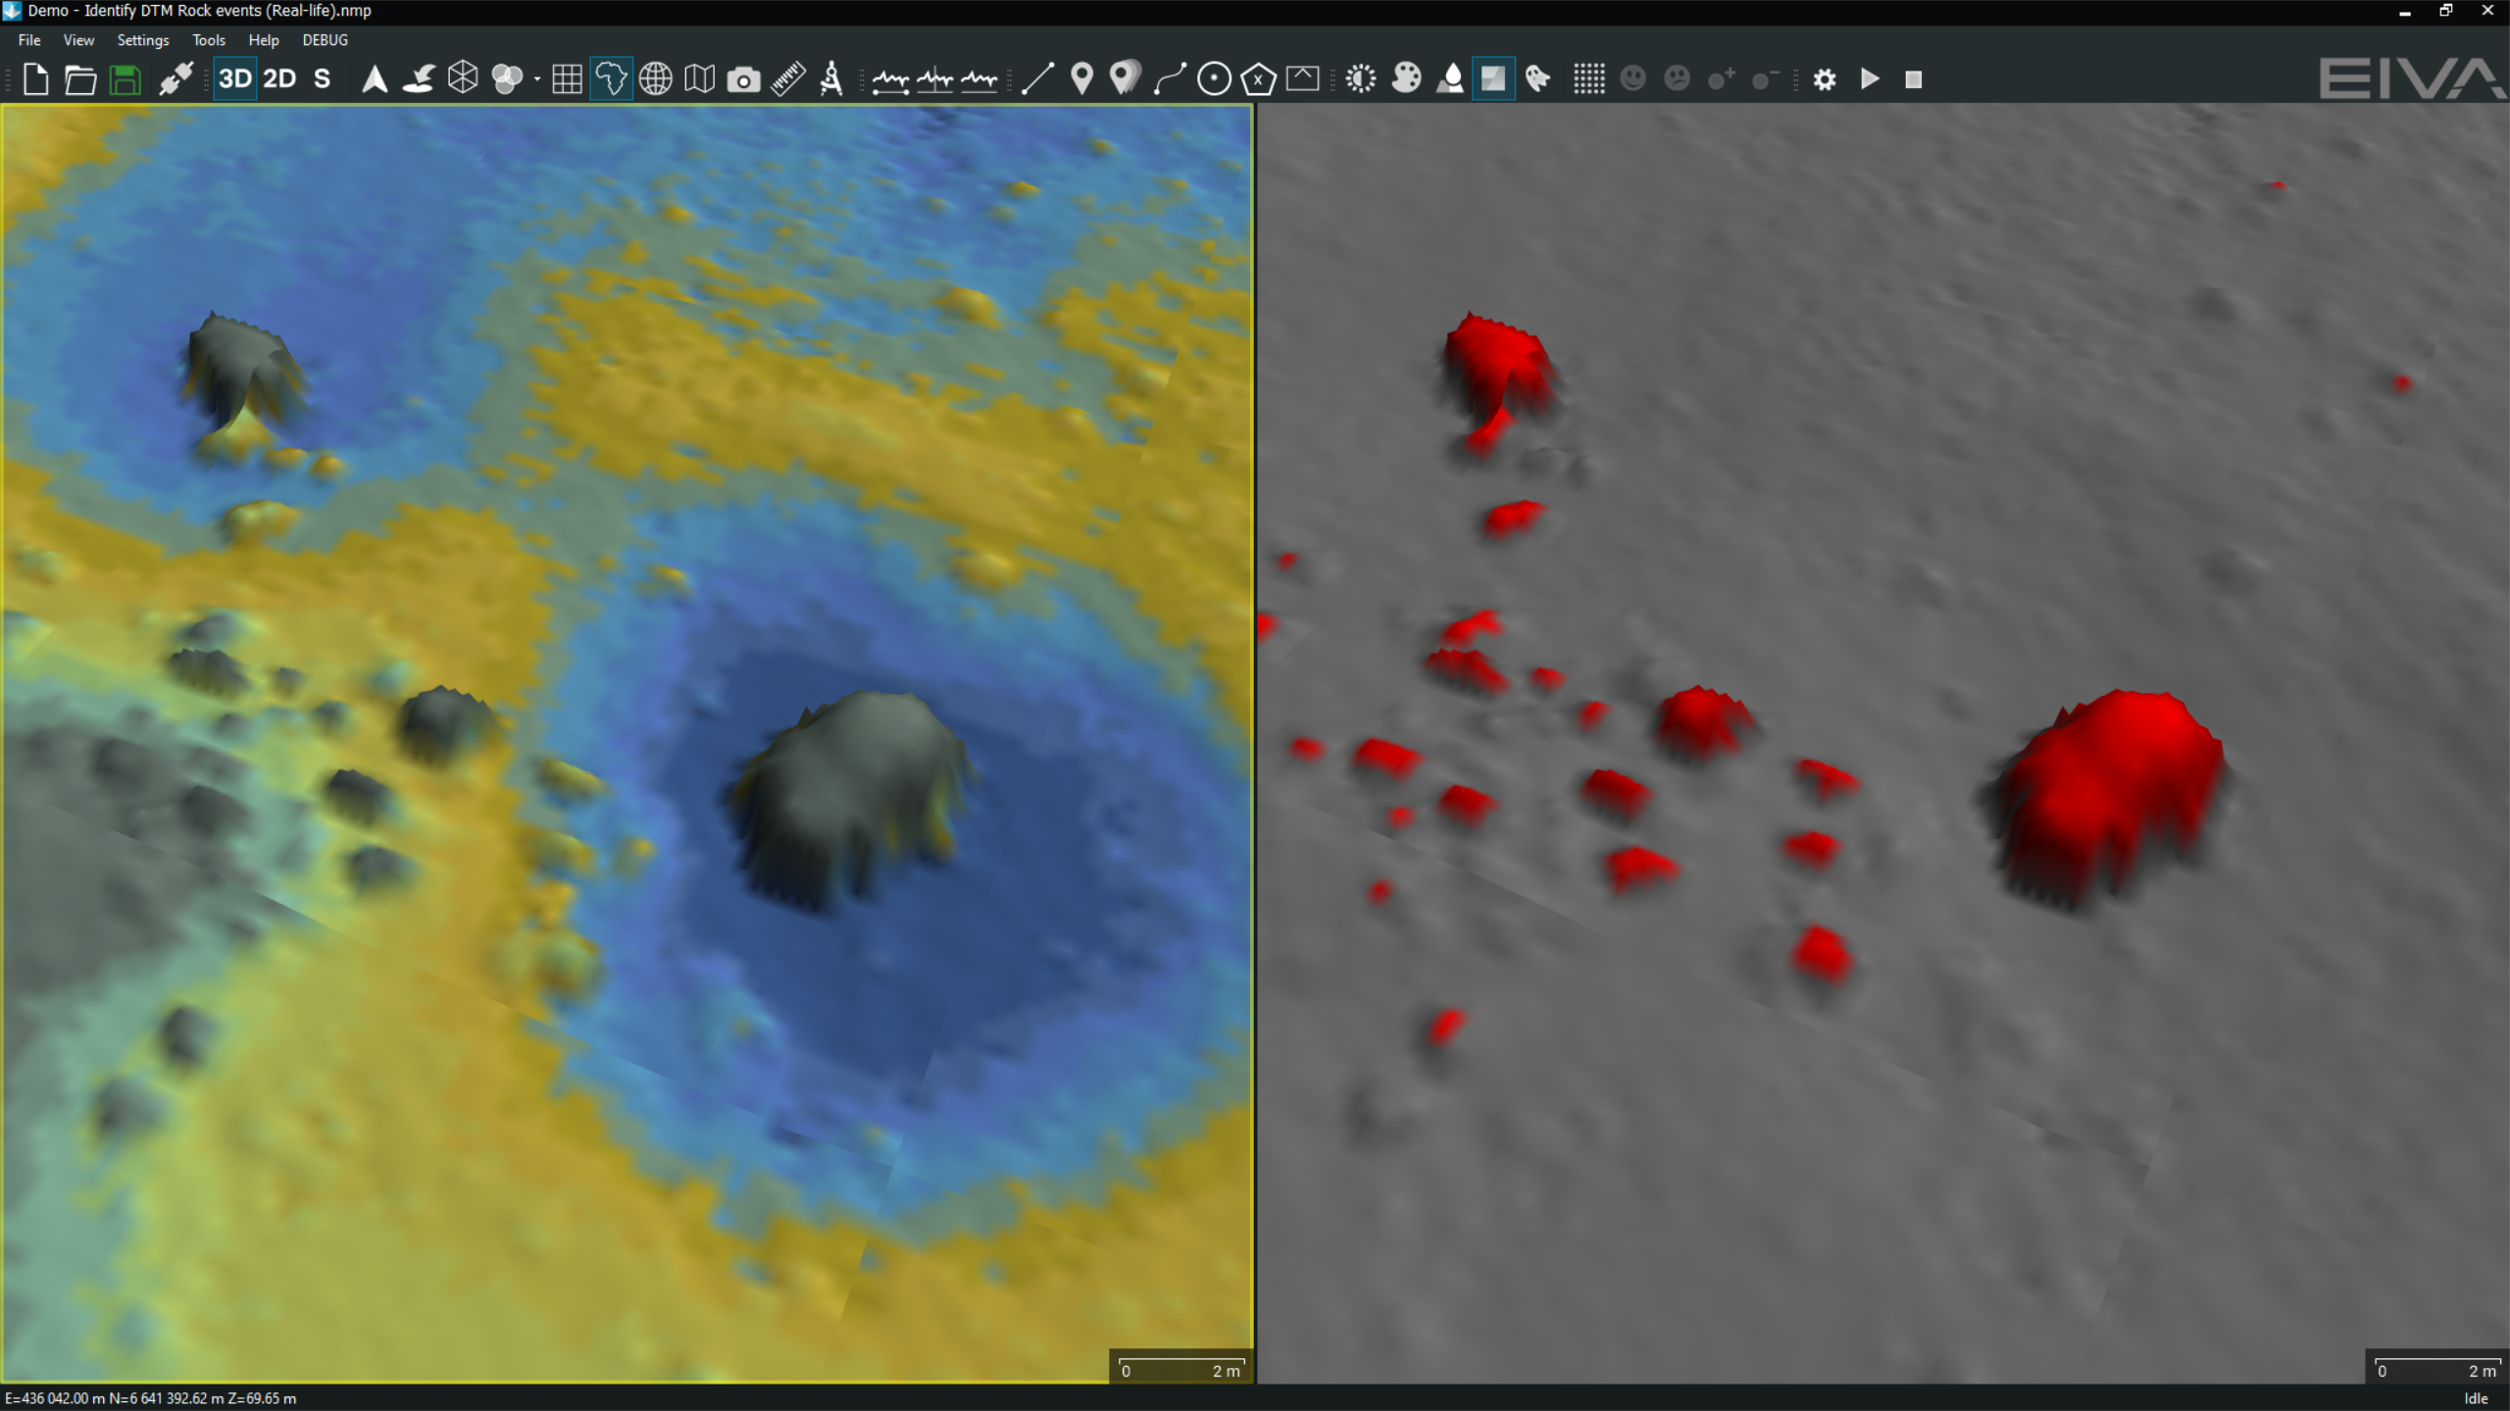This screenshot has height=1411, width=2510.
Task: Switch to 2D view mode
Action: 279,79
